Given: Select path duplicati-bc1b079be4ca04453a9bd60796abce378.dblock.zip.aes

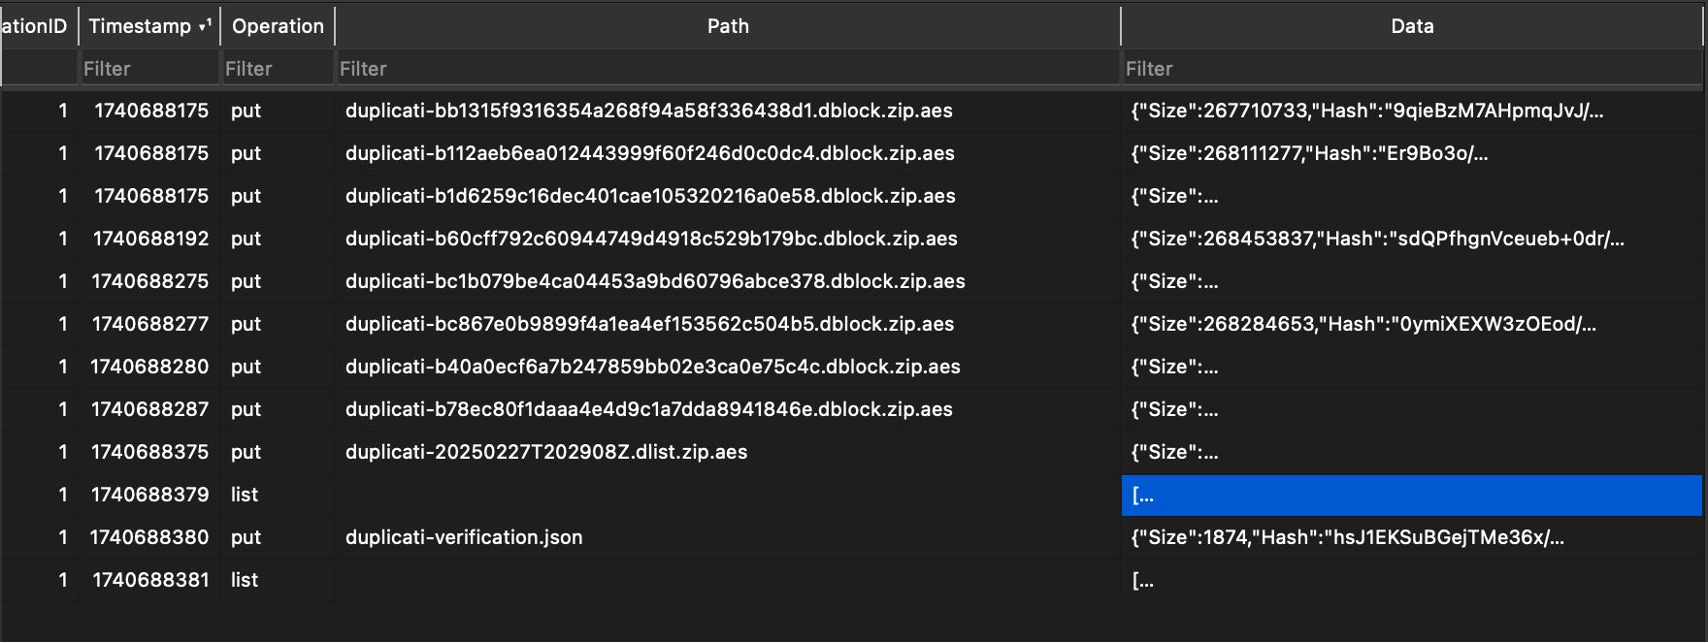Looking at the screenshot, I should [655, 281].
